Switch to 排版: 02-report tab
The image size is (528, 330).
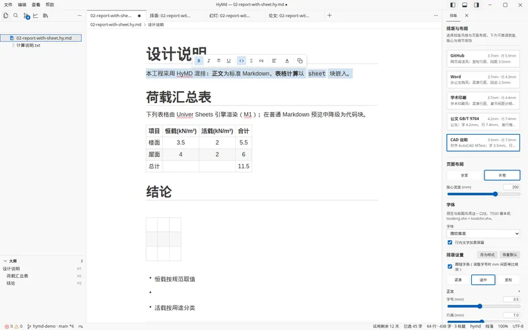click(x=170, y=15)
